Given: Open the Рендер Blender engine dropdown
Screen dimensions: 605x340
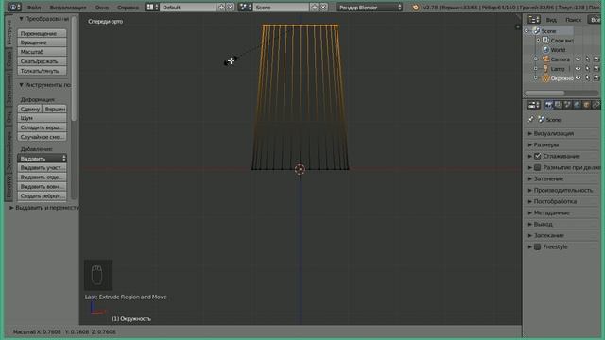Looking at the screenshot, I should tap(370, 7).
